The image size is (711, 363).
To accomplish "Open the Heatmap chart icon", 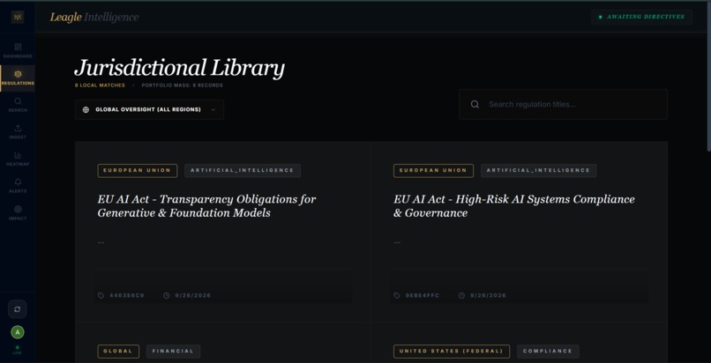I will click(18, 155).
